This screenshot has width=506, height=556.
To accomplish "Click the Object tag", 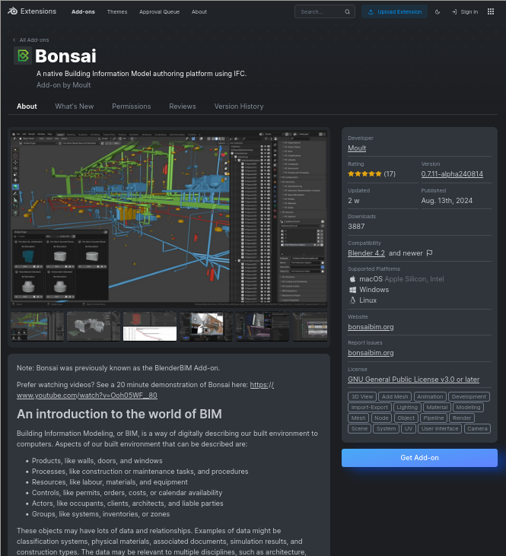I will tap(406, 418).
